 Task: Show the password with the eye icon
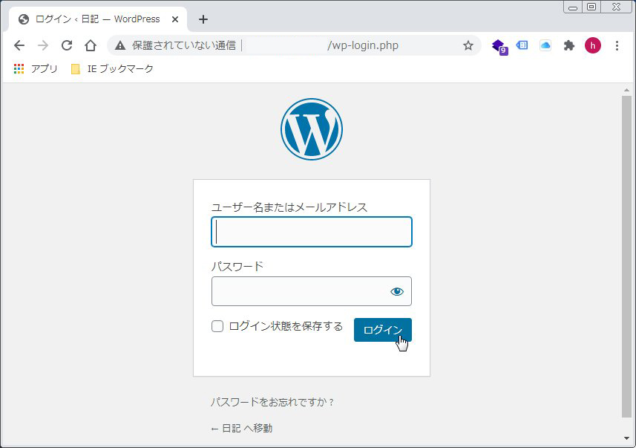397,291
